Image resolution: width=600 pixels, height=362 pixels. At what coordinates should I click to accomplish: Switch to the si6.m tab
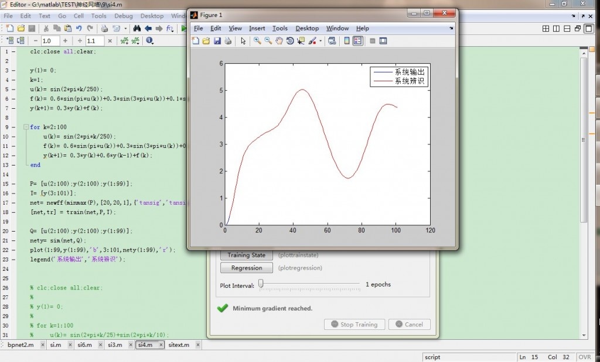click(84, 345)
